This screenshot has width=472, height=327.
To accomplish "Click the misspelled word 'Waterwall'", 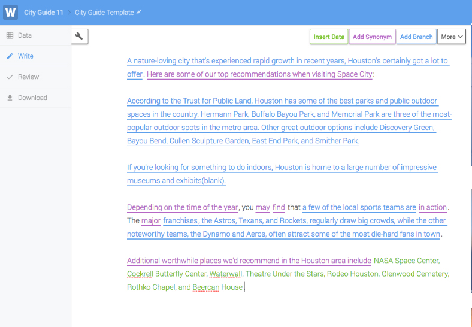I will pos(226,274).
